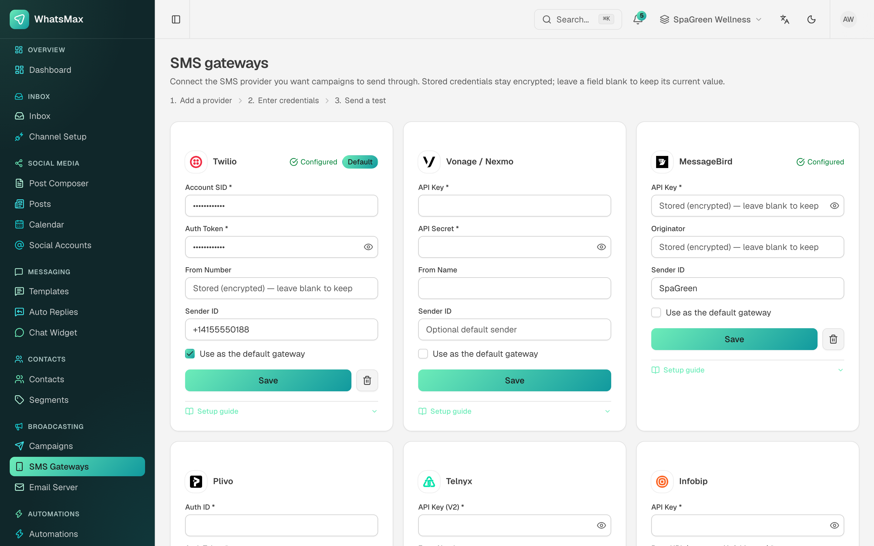Open Contacts page in sidebar
The image size is (874, 546).
click(x=77, y=379)
